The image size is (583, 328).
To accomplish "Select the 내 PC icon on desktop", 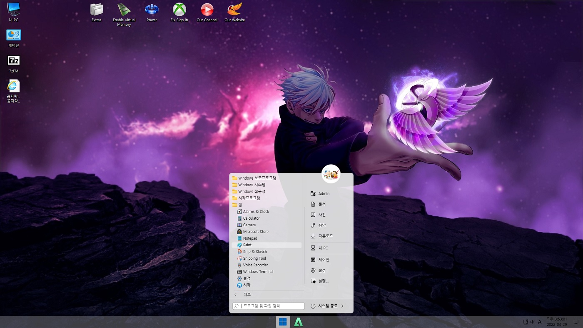I will [14, 12].
